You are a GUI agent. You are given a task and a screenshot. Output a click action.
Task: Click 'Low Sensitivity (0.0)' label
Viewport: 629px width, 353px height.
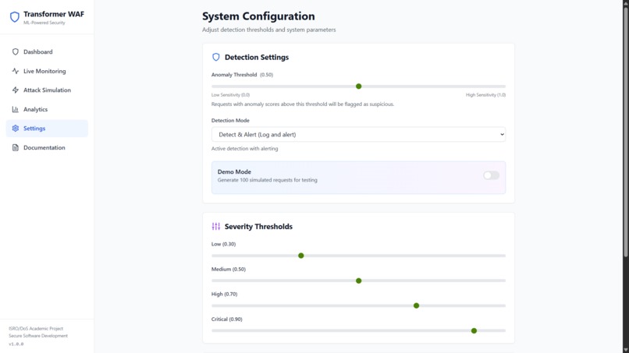coord(230,95)
